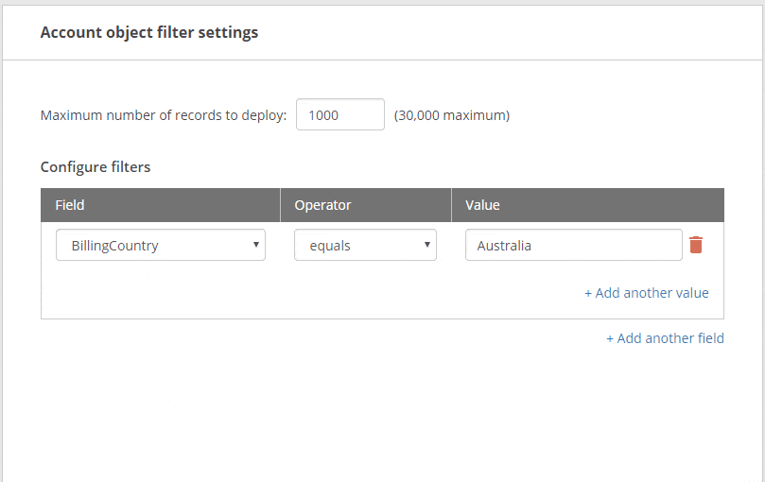Click the '(30,000 maximum)' hint text

[452, 115]
